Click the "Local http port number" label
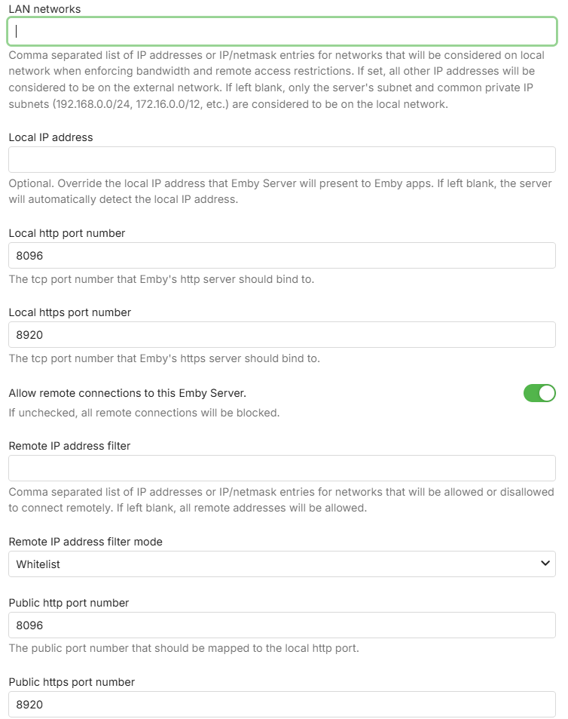Image resolution: width=568 pixels, height=719 pixels. pyautogui.click(x=67, y=233)
